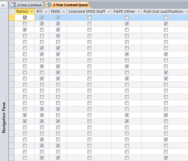Open the Ratios column filter dropdown arrow

click(x=32, y=12)
